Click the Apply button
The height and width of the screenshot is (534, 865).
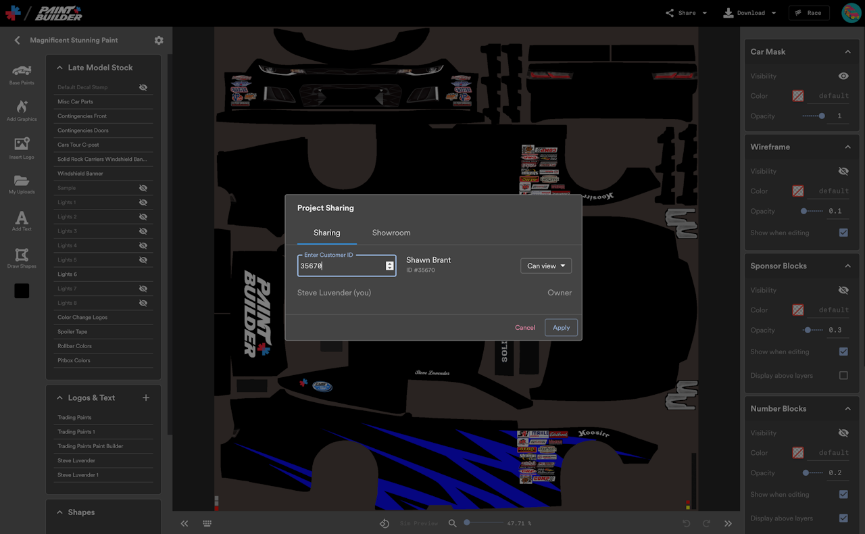[561, 328]
